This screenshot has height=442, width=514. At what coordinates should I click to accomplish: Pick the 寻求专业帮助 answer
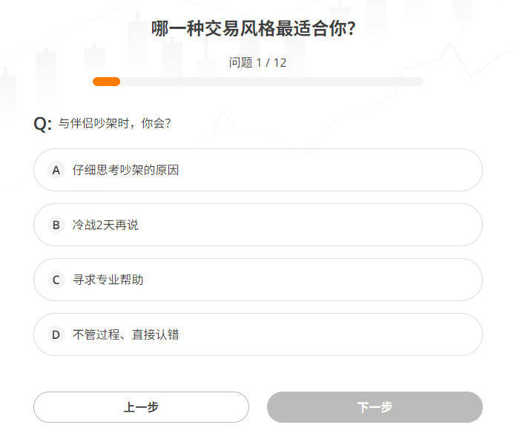[108, 280]
